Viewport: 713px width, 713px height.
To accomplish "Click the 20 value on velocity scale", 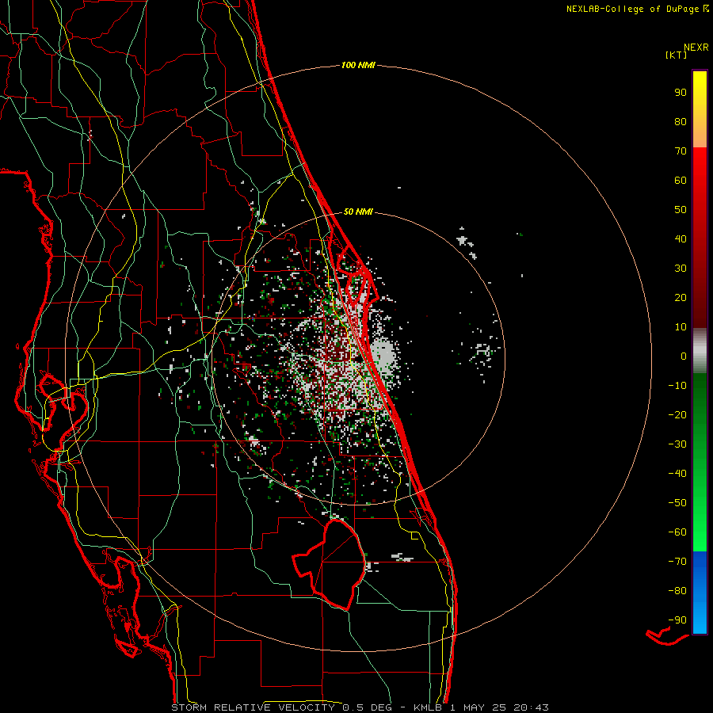I will [x=681, y=298].
